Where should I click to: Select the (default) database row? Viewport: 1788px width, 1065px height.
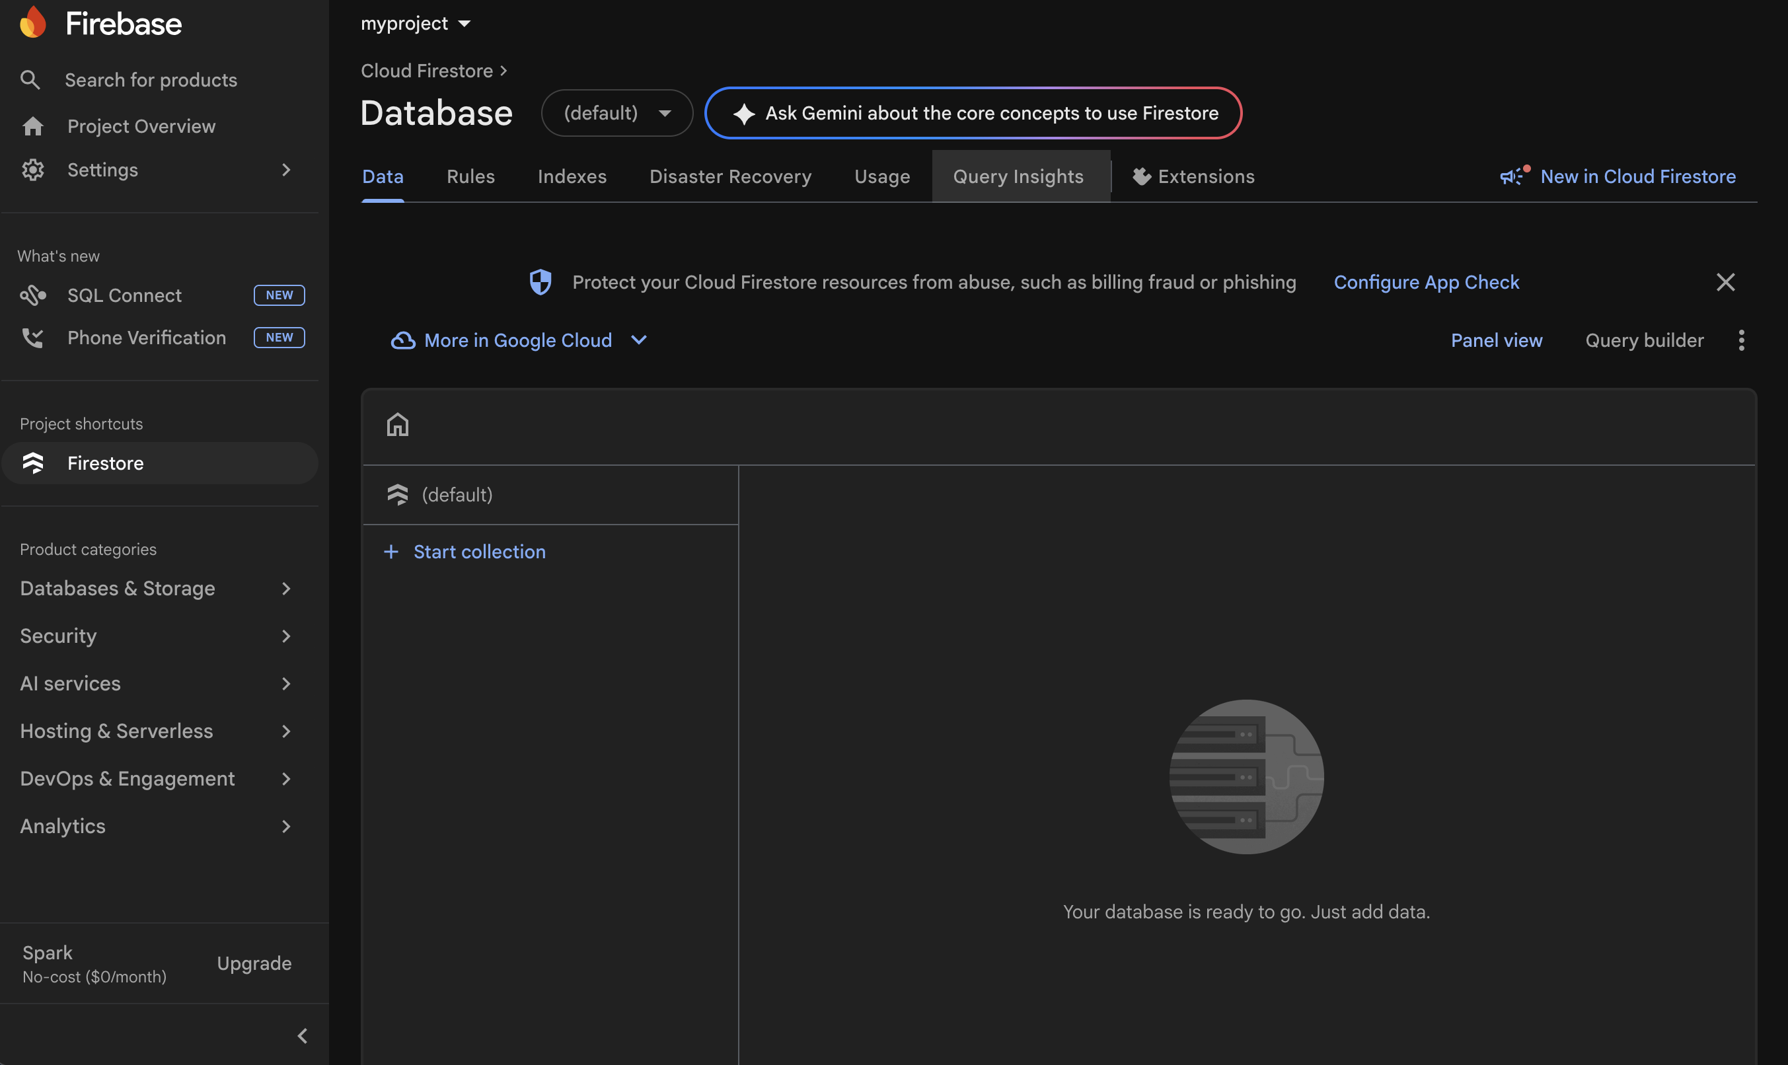[x=550, y=494]
